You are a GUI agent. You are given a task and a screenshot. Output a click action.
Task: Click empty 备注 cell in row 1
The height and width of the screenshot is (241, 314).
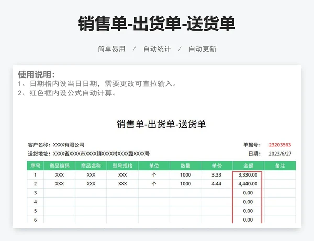click(x=280, y=175)
